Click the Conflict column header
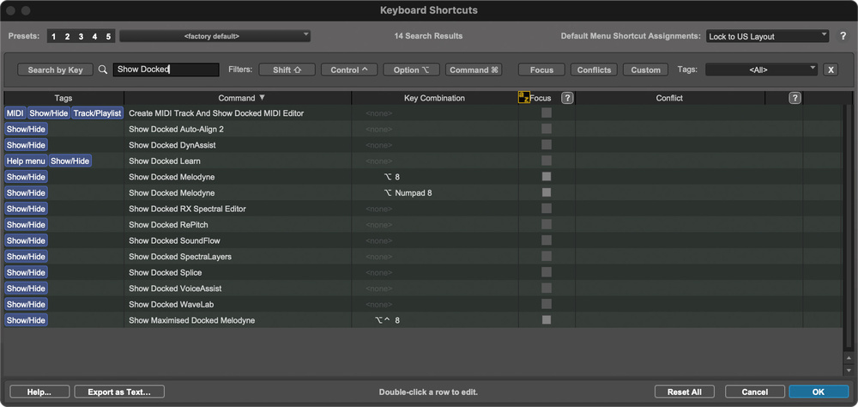858x407 pixels. 670,98
